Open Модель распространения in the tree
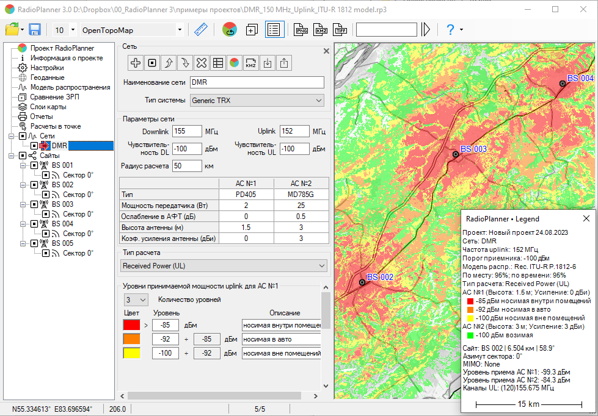The height and width of the screenshot is (416, 598). coord(70,87)
